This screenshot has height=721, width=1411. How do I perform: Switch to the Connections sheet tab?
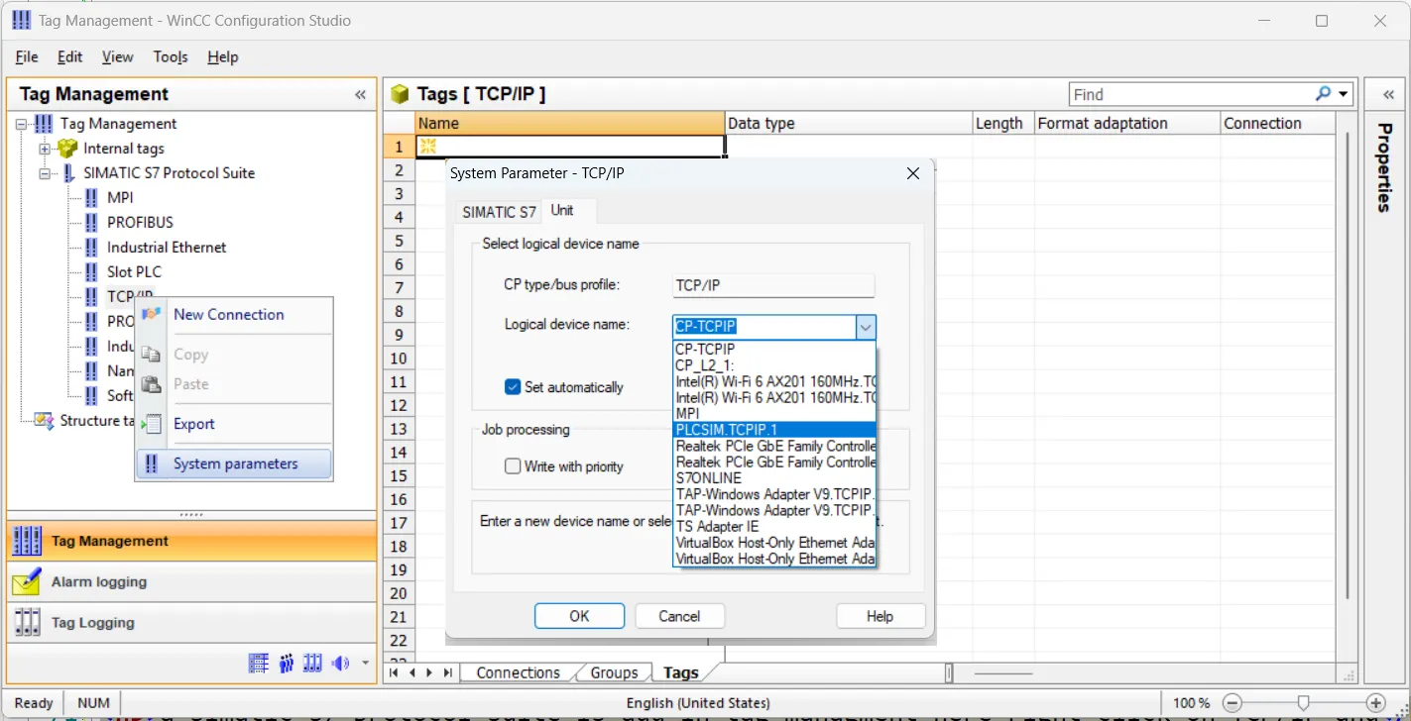(x=518, y=672)
